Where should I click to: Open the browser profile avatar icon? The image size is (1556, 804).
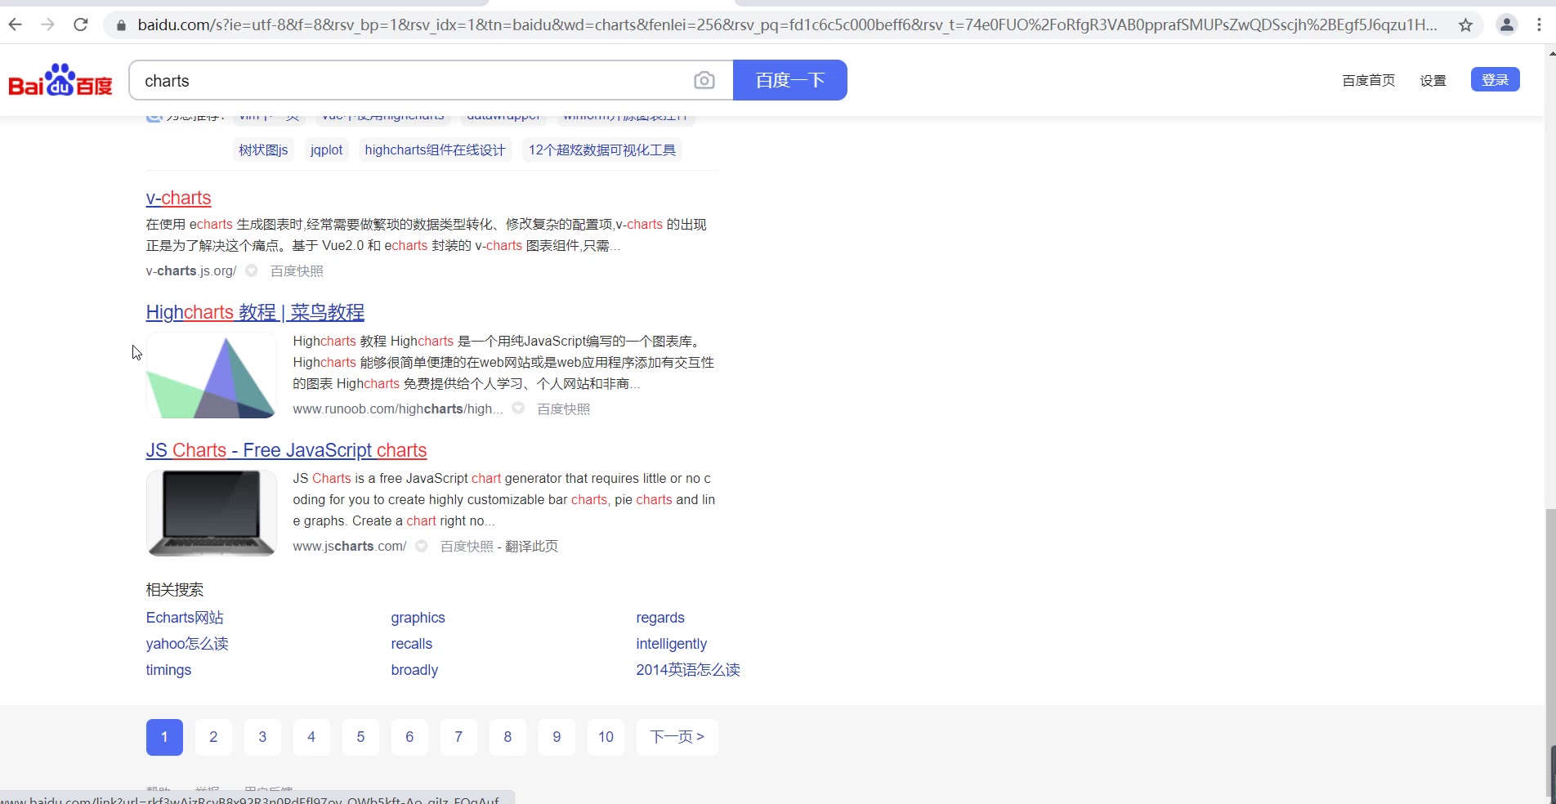click(x=1506, y=25)
